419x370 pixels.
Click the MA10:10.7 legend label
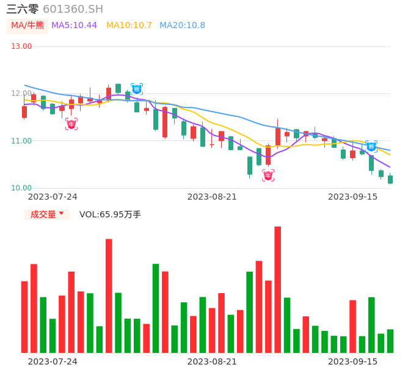pyautogui.click(x=129, y=26)
